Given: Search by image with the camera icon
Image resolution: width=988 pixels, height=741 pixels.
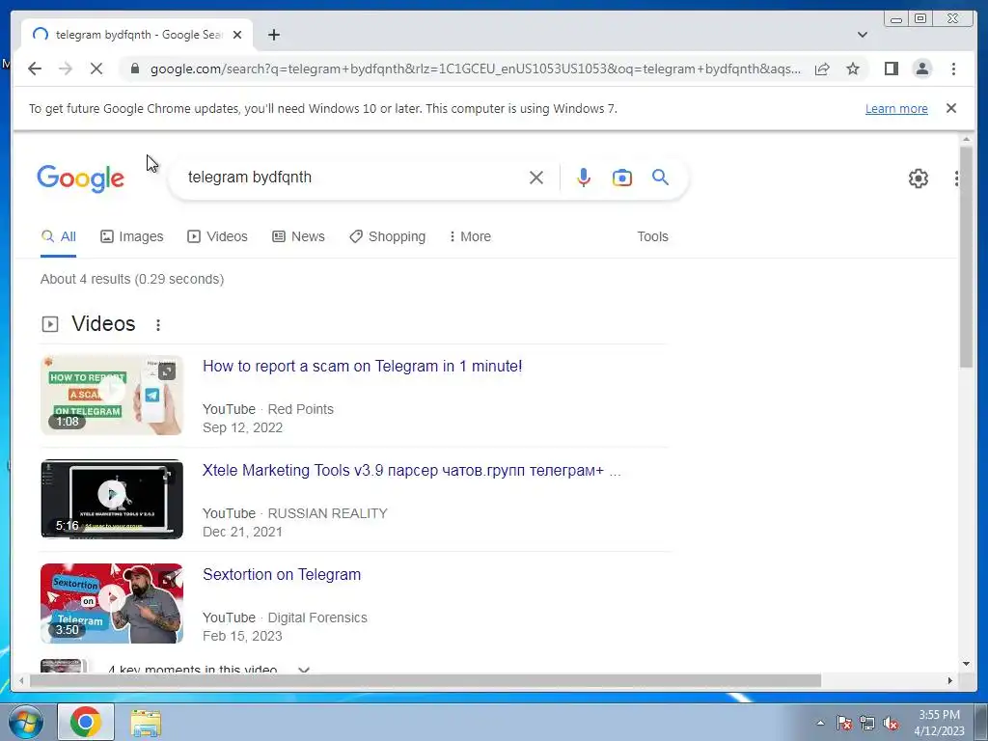Looking at the screenshot, I should [x=622, y=178].
